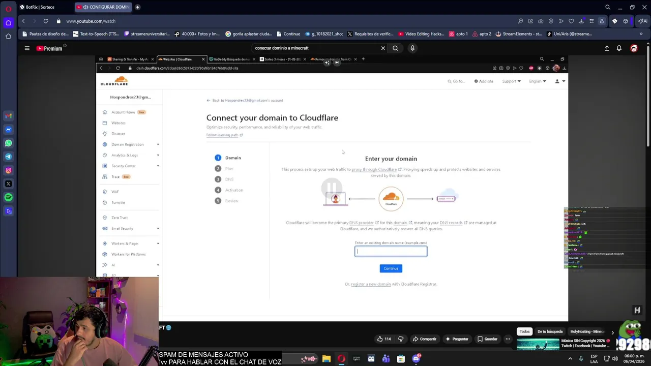
Task: Show hidden system tray icons chevron
Action: pyautogui.click(x=570, y=358)
